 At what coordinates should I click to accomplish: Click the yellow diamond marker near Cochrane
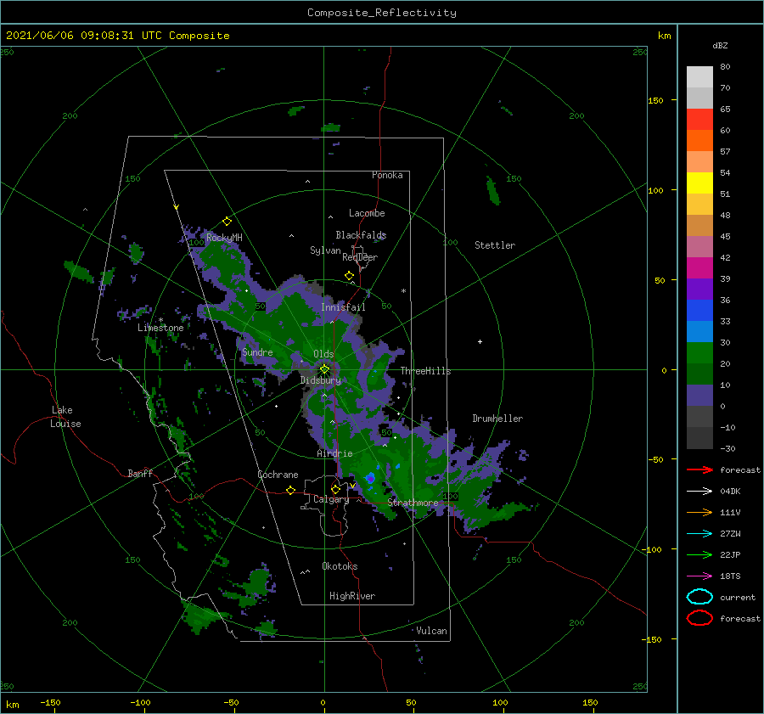[290, 490]
